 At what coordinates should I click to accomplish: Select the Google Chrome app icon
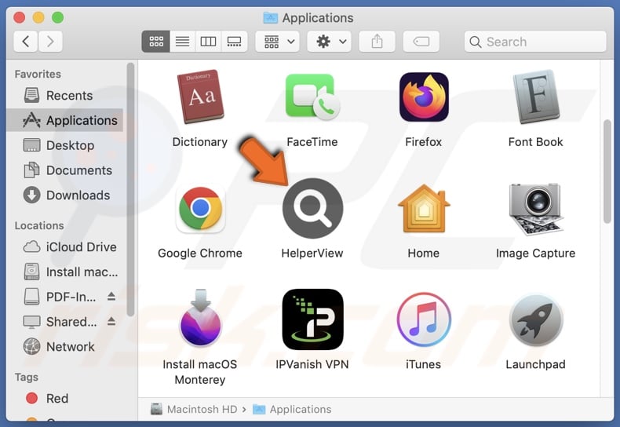[200, 208]
